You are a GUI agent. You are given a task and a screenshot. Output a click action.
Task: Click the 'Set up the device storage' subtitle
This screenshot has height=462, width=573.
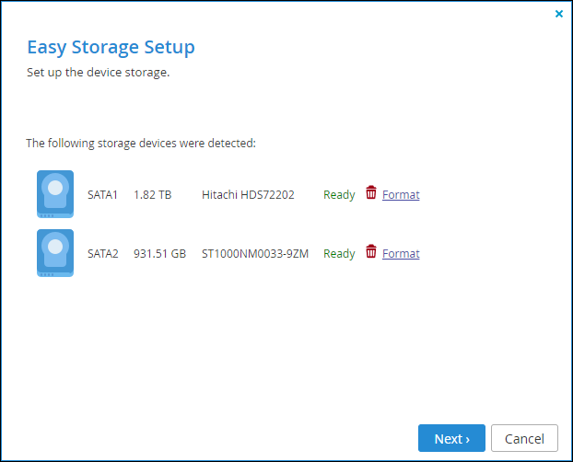tap(99, 73)
